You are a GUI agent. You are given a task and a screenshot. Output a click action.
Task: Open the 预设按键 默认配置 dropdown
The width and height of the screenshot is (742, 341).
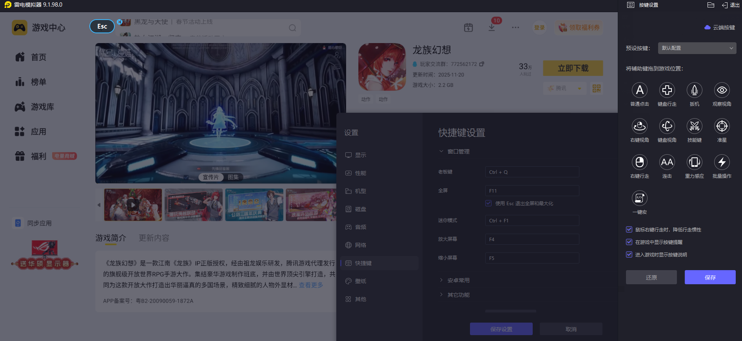(x=697, y=48)
